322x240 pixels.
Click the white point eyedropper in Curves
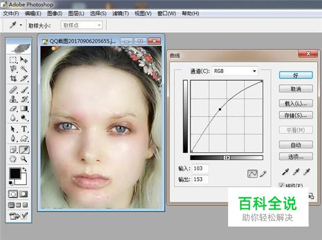306,172
